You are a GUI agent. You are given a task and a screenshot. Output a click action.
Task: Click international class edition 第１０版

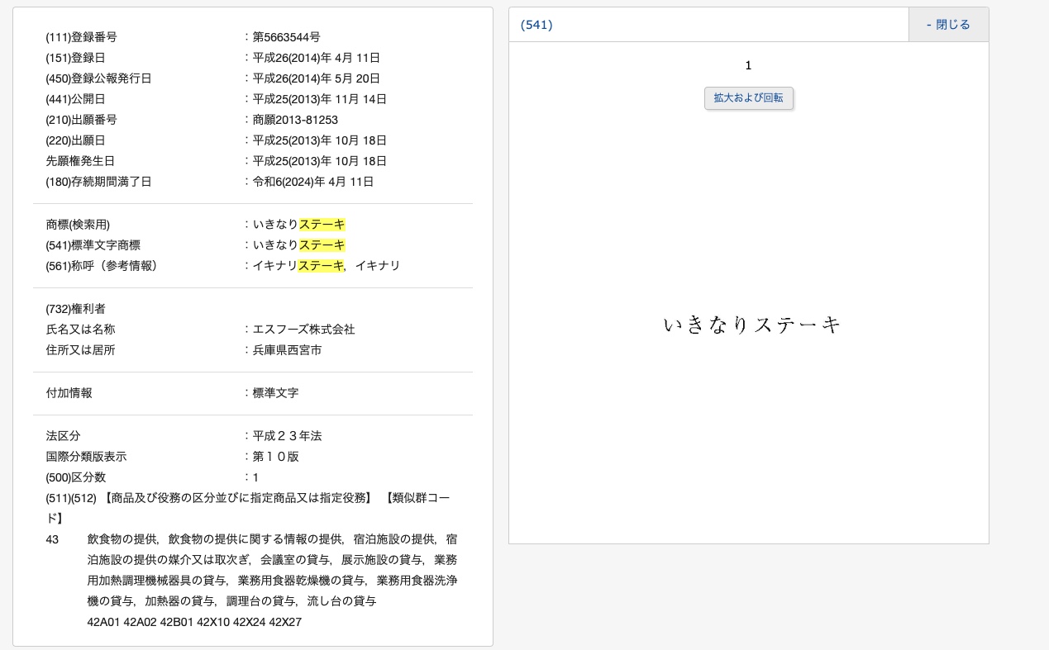(275, 457)
